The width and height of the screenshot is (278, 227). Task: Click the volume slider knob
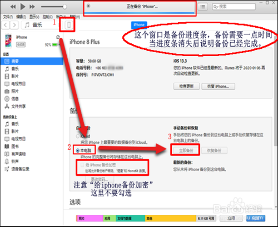64,7
